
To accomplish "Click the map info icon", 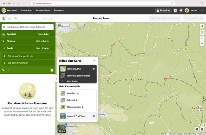I will point(197,129).
